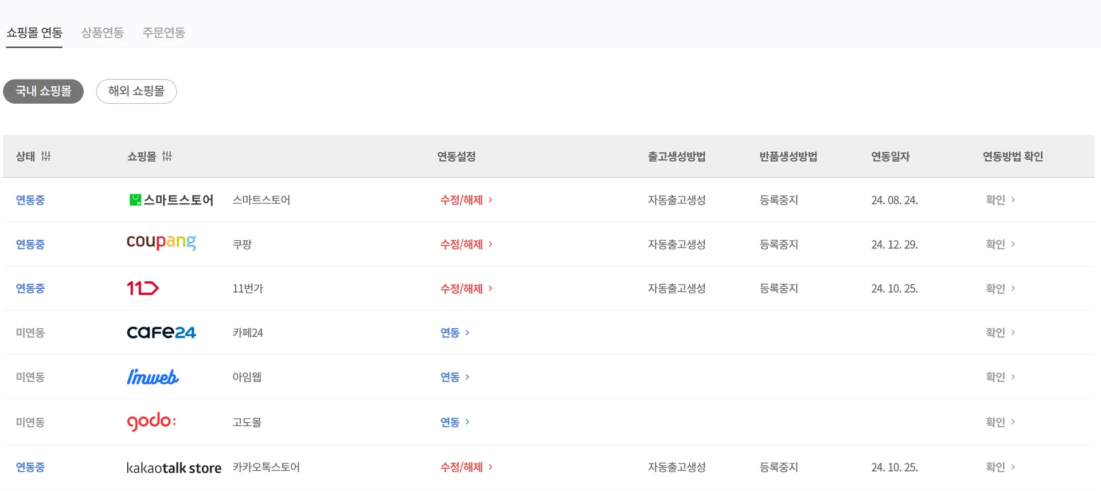Click the Imweb logo
The image size is (1101, 491).
pyautogui.click(x=153, y=377)
